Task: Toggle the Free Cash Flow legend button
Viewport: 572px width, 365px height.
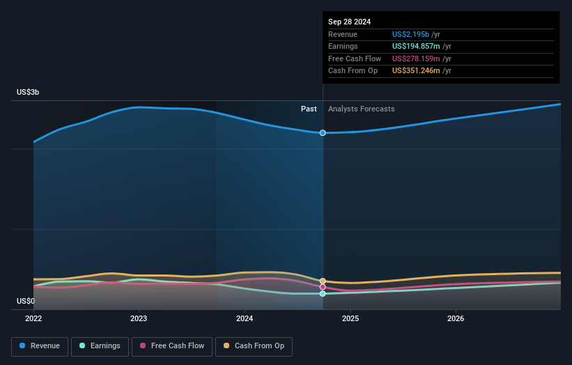Action: tap(172, 346)
